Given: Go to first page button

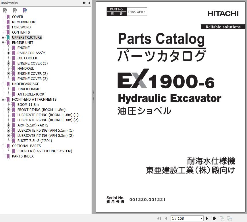Looking at the screenshot, I should (x=159, y=218).
